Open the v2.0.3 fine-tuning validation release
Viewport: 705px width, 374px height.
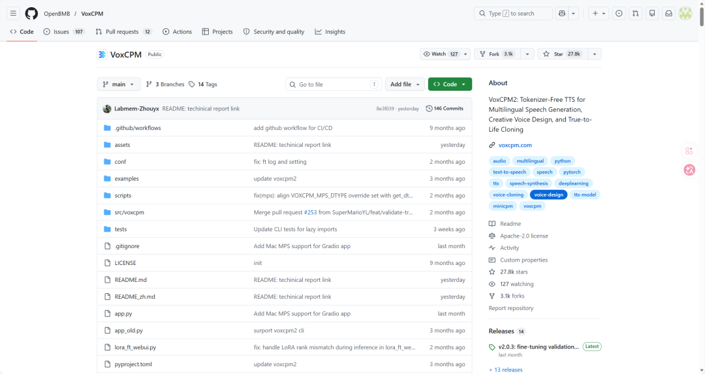point(539,347)
